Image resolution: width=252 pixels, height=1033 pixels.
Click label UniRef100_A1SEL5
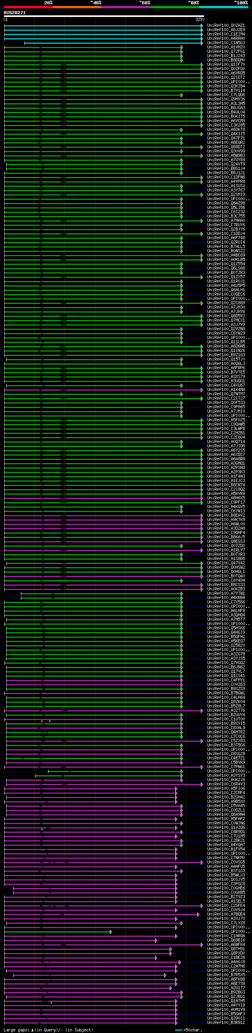[226, 902]
